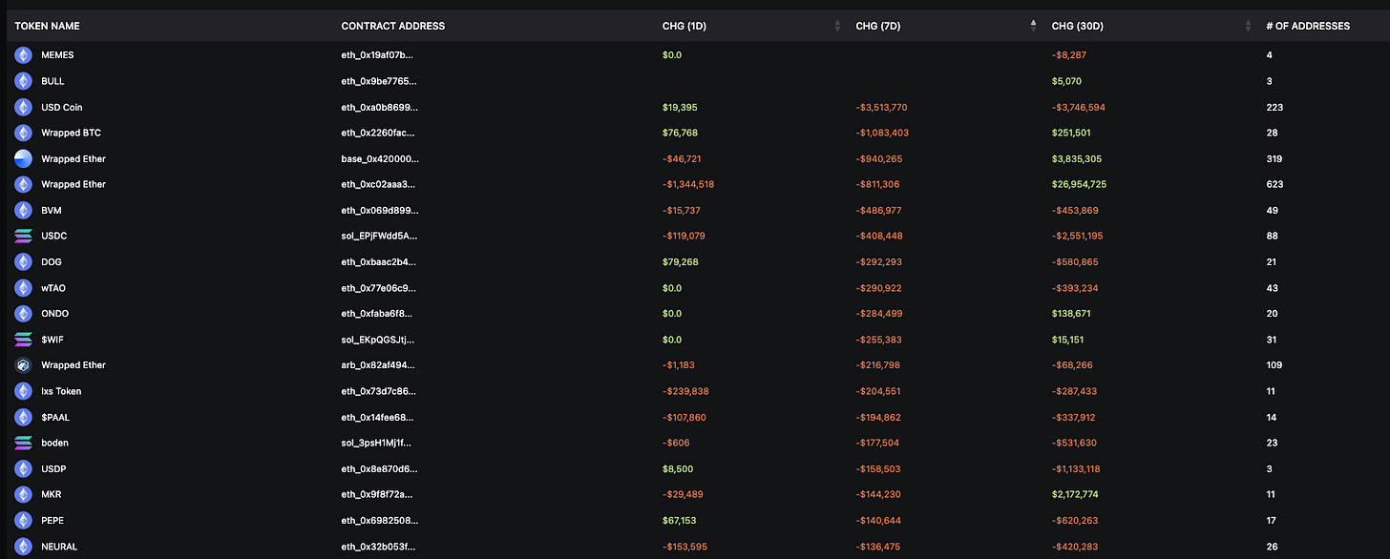Click the USDP token icon

(x=23, y=468)
